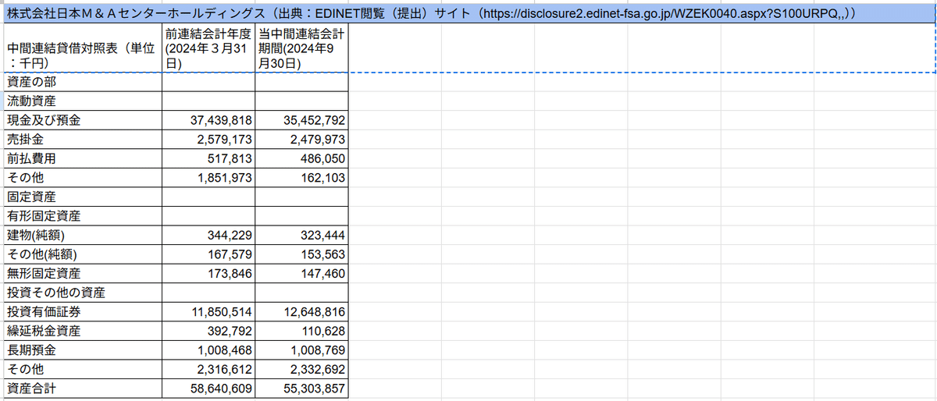Select the value 392,792
Image resolution: width=937 pixels, height=401 pixels.
[208, 331]
